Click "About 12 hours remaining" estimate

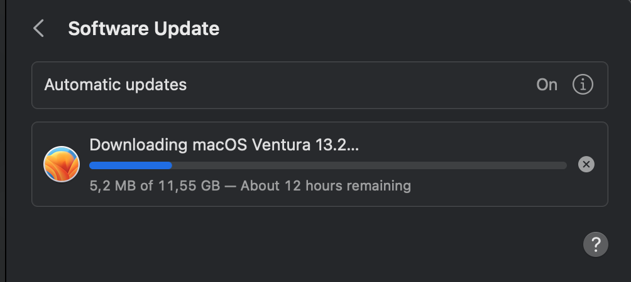point(326,185)
